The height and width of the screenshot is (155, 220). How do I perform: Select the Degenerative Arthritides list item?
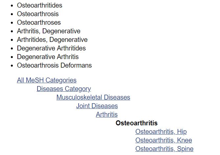[x=51, y=48]
